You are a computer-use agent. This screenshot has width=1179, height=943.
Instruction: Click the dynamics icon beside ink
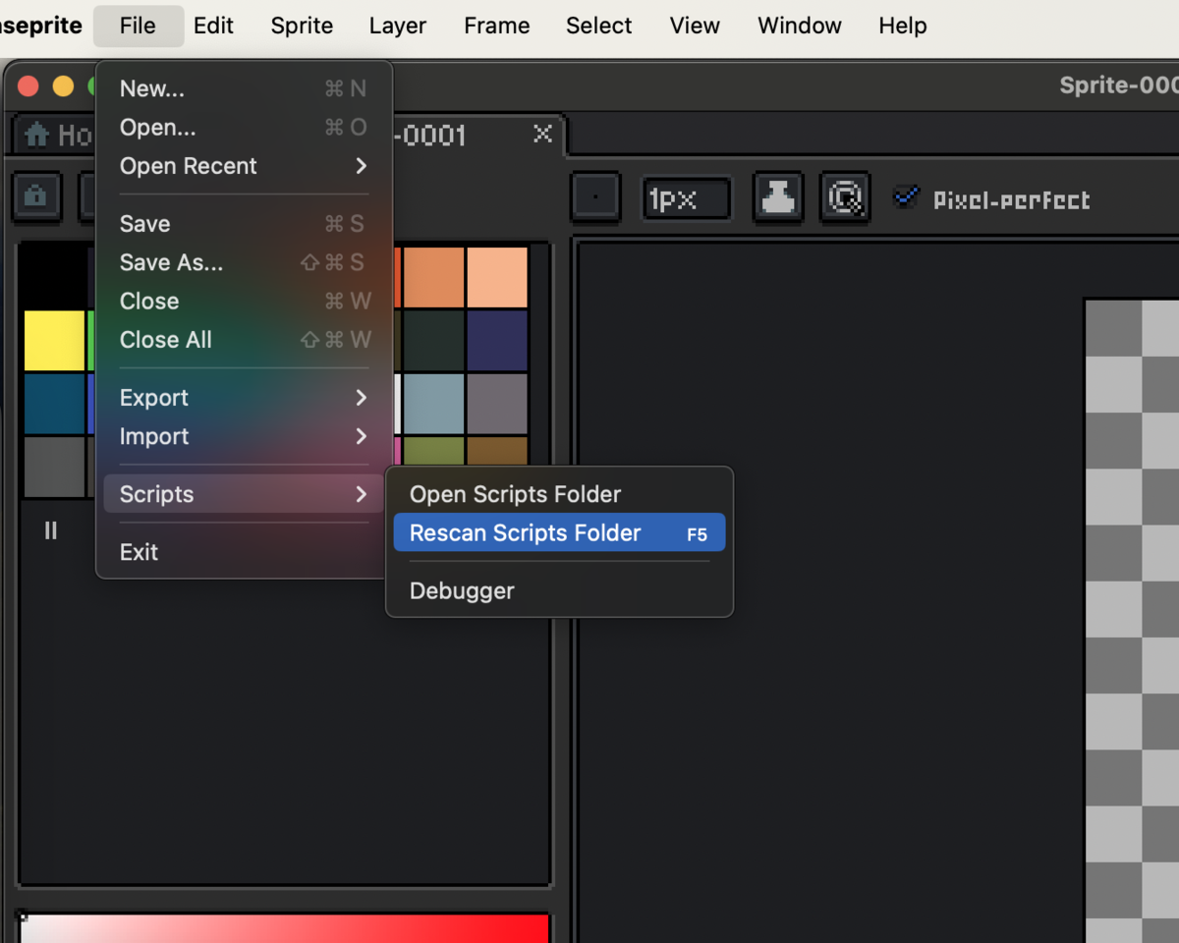coord(845,197)
